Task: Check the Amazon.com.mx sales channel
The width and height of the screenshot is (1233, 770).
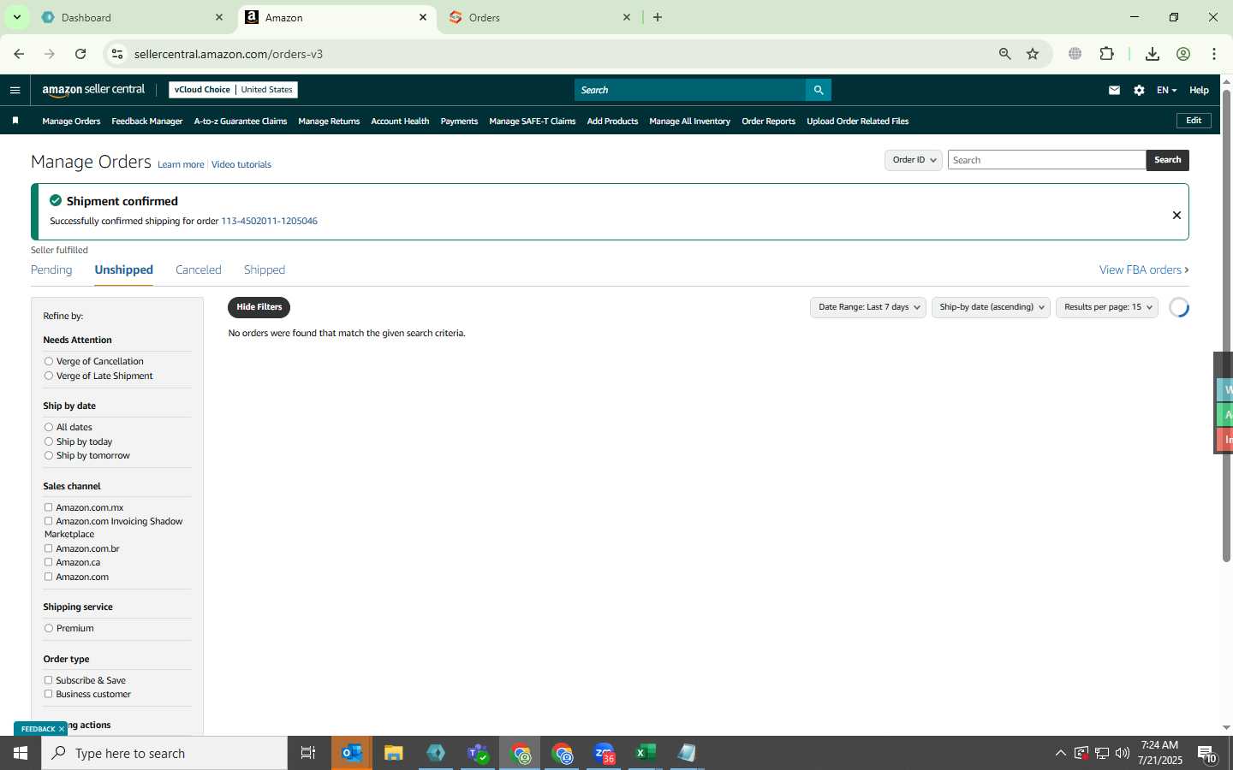Action: click(x=49, y=507)
